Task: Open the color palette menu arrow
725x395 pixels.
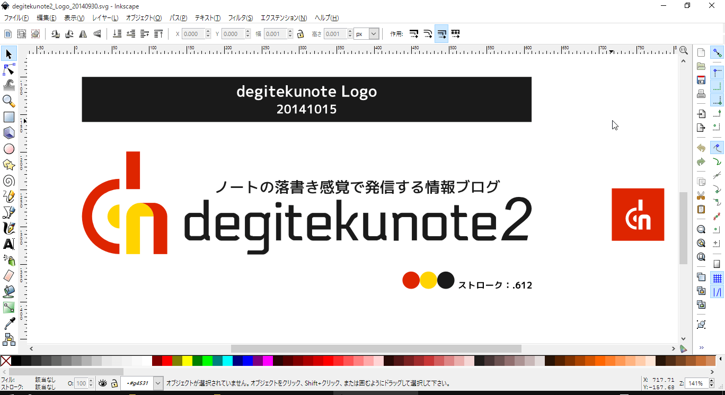Action: click(720, 360)
